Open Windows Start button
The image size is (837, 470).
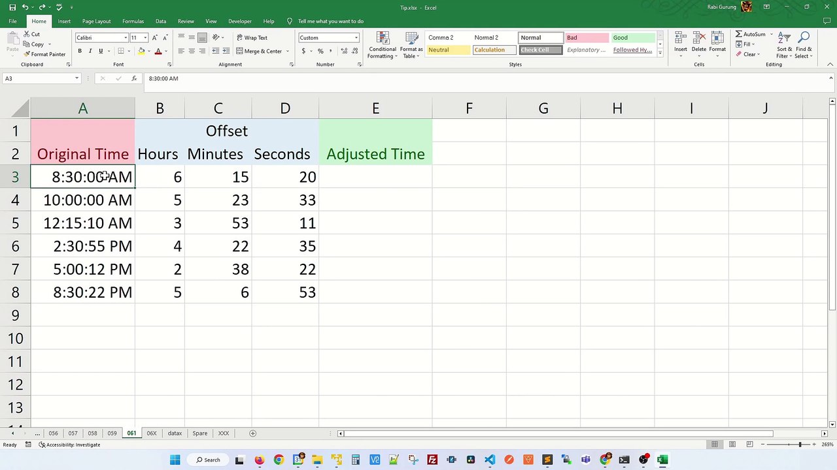click(x=175, y=460)
